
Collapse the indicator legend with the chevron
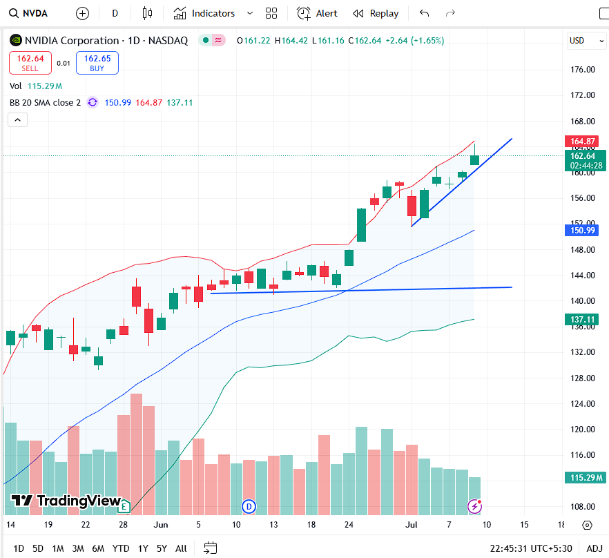tap(17, 120)
